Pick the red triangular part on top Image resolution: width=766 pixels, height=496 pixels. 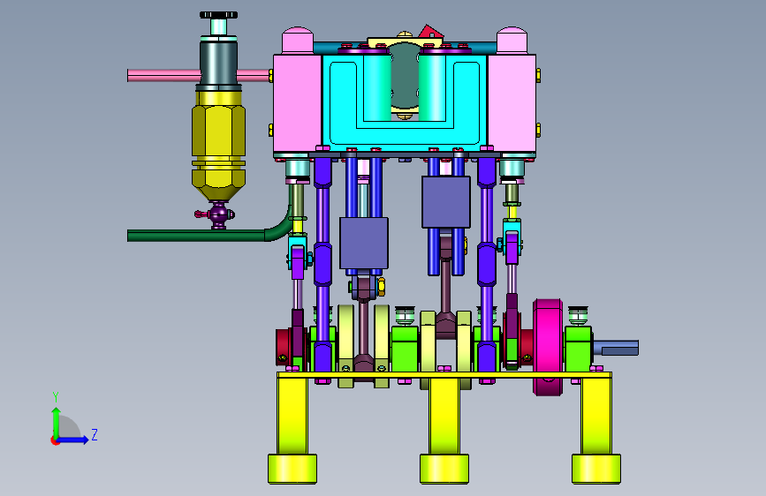click(430, 32)
